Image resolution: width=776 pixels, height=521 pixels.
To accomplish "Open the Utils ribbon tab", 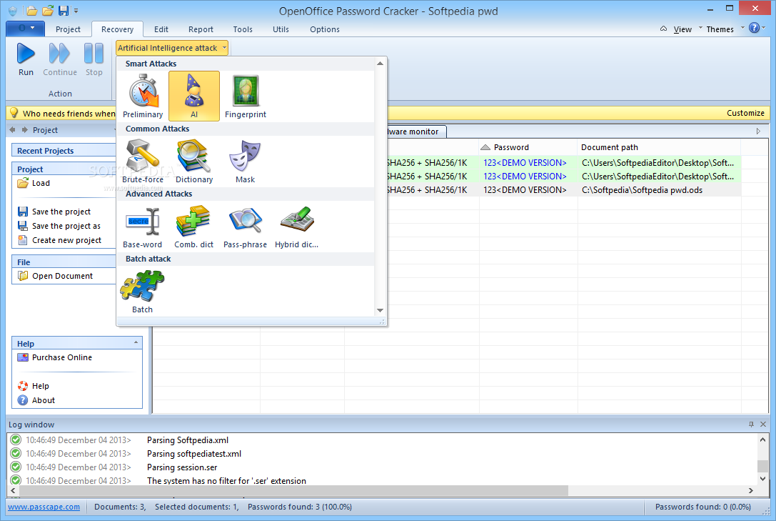I will point(281,29).
